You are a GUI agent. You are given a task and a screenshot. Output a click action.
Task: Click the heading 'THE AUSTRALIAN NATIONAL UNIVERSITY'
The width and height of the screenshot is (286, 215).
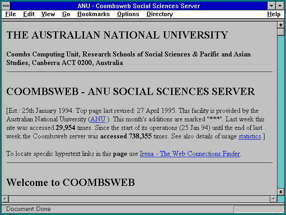(117, 35)
